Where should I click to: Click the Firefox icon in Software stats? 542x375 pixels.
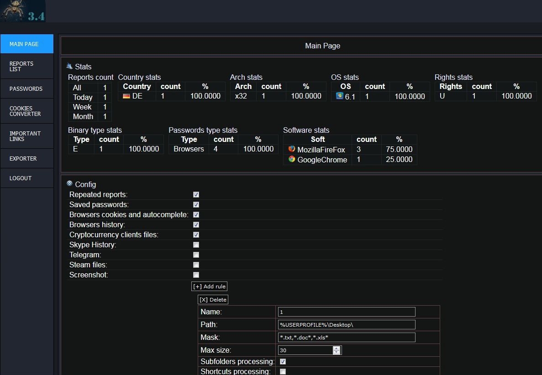coord(292,149)
